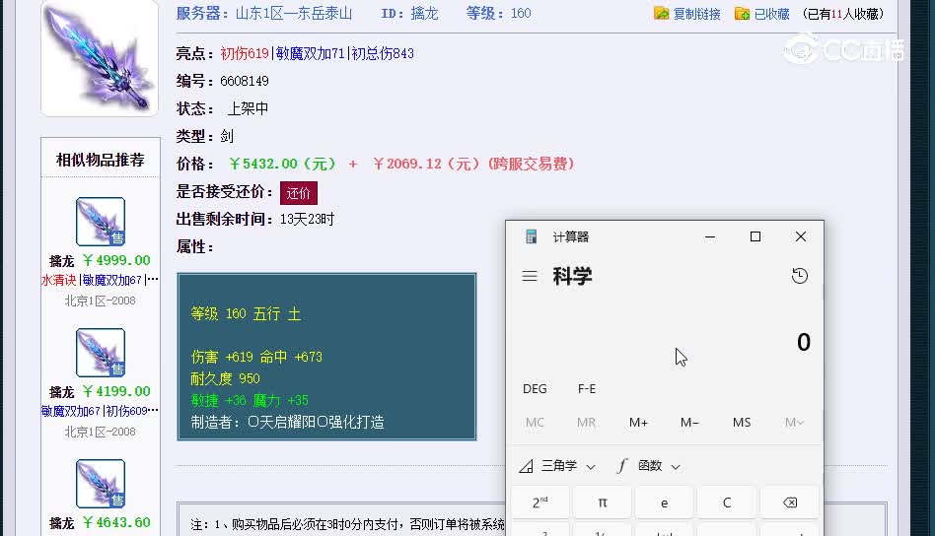The image size is (935, 536).
Task: Click the M- memory subtract button
Action: click(690, 423)
